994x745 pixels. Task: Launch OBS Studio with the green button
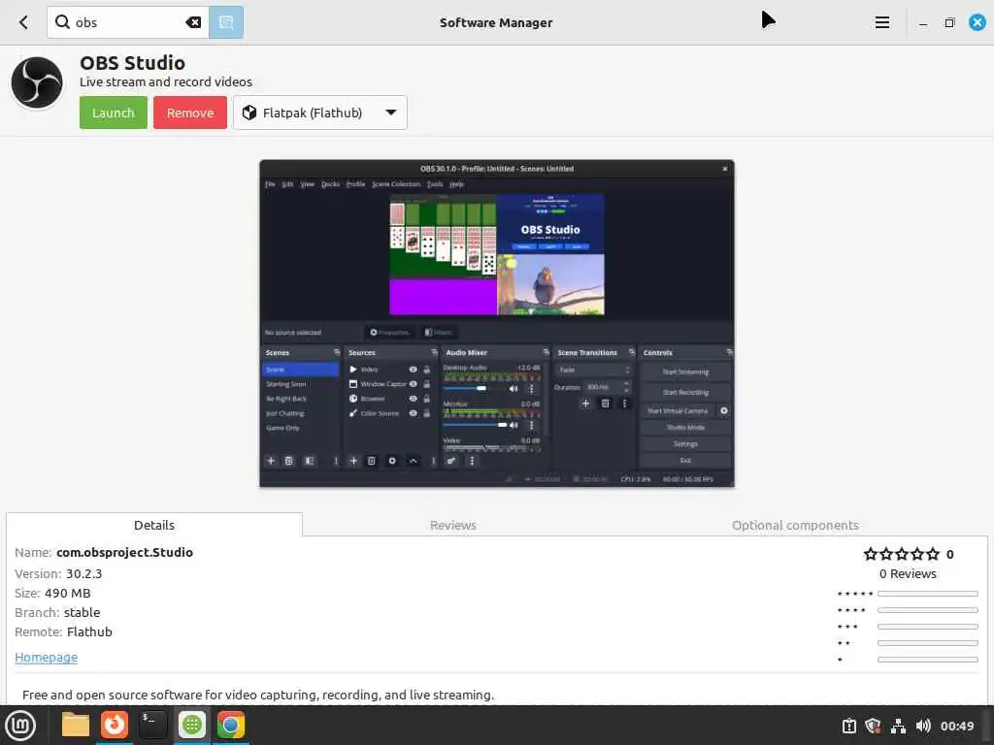pyautogui.click(x=114, y=113)
